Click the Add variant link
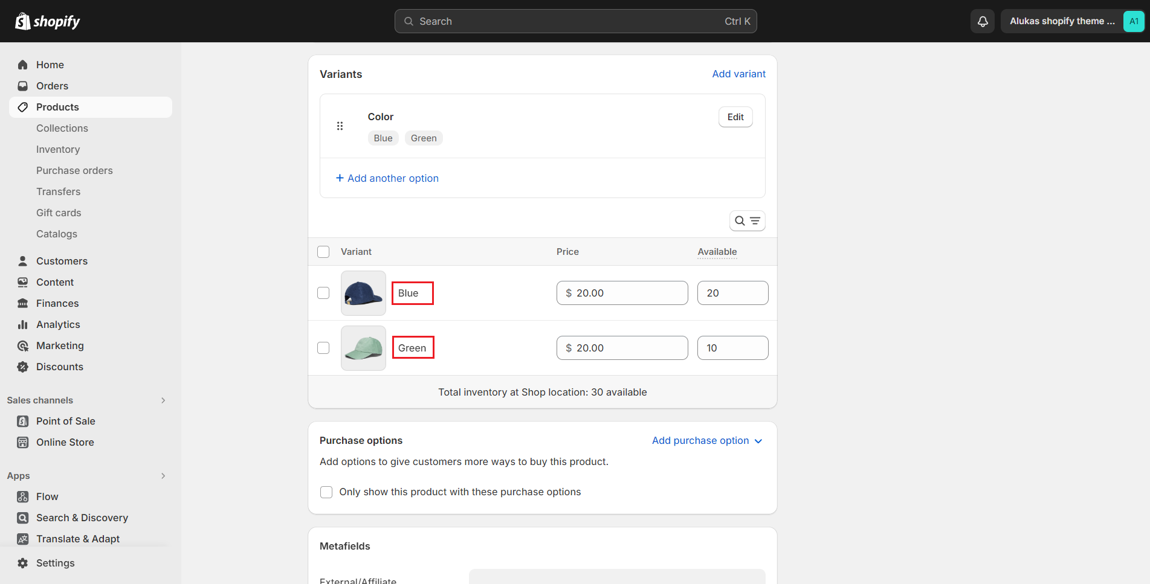The height and width of the screenshot is (584, 1150). pyautogui.click(x=738, y=74)
